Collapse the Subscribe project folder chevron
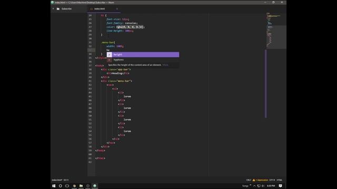Viewport: 337px width, 189px height. point(53,9)
